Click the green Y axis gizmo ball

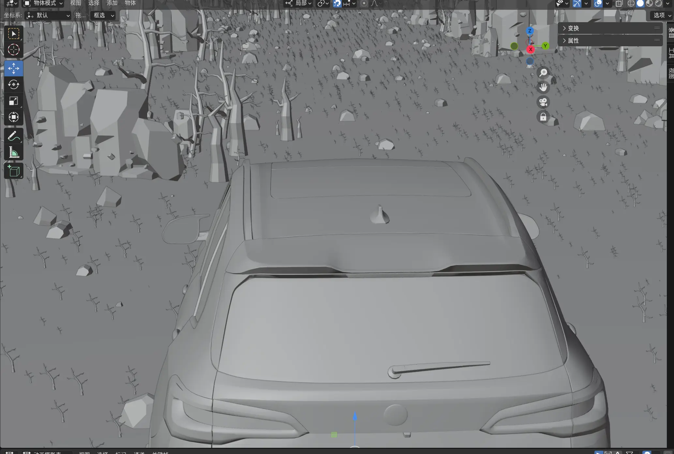[545, 46]
